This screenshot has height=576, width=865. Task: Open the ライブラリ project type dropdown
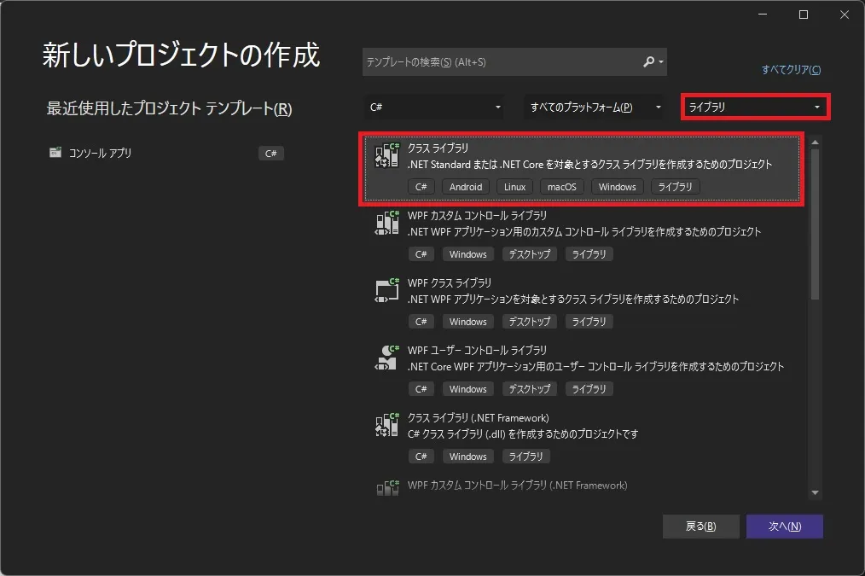coord(754,107)
